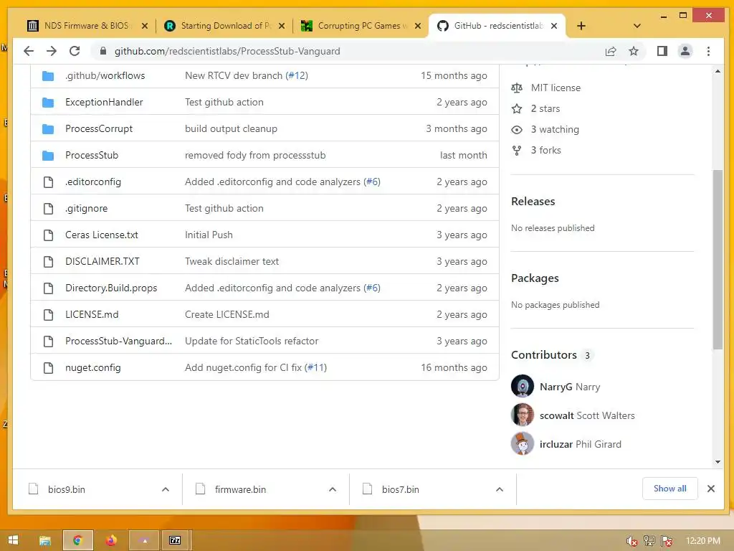734x551 pixels.
Task: Open File Explorer from the taskbar
Action: click(x=45, y=541)
